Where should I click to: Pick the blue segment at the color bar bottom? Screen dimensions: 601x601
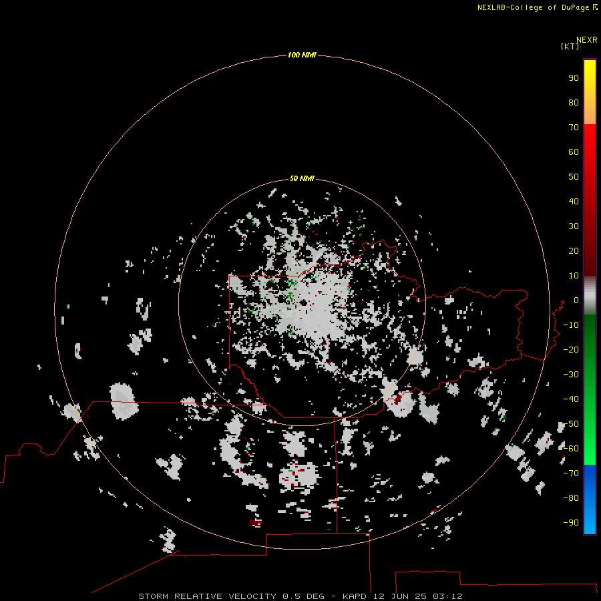[590, 499]
